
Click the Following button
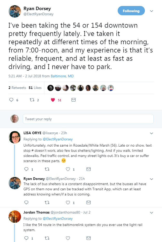pyautogui.click(x=131, y=11)
